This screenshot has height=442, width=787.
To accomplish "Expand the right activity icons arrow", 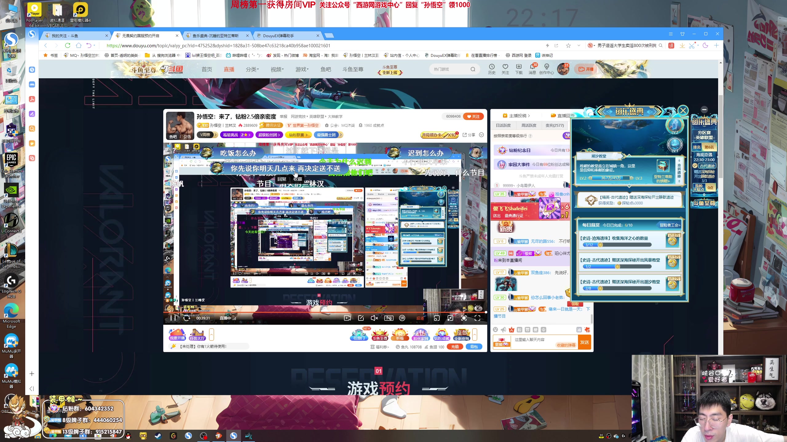I will (x=475, y=335).
